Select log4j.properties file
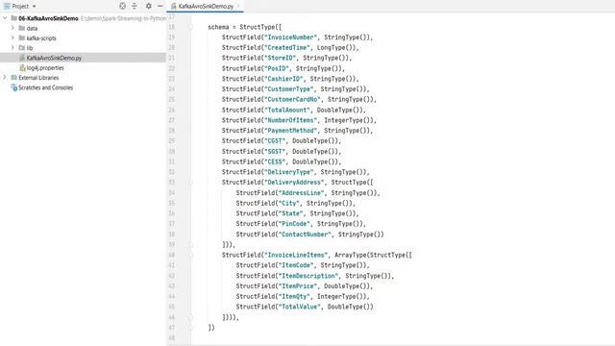Image resolution: width=615 pixels, height=346 pixels. (x=84, y=68)
